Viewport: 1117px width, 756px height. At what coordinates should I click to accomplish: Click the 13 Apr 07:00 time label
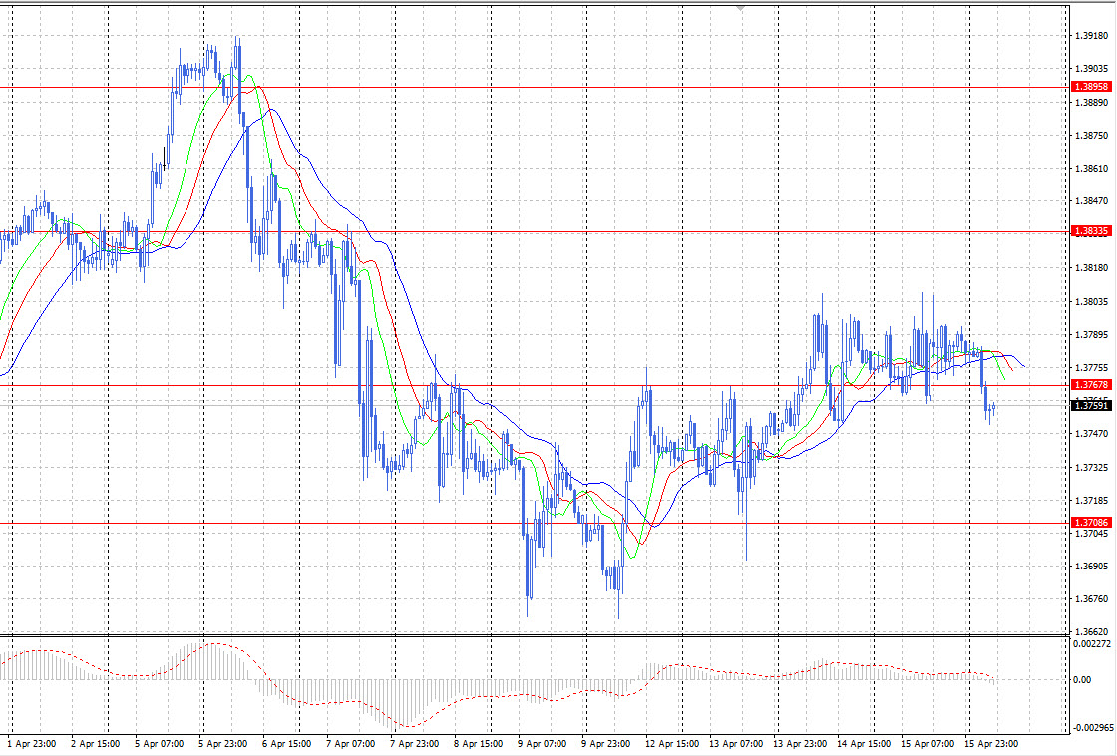pyautogui.click(x=735, y=744)
